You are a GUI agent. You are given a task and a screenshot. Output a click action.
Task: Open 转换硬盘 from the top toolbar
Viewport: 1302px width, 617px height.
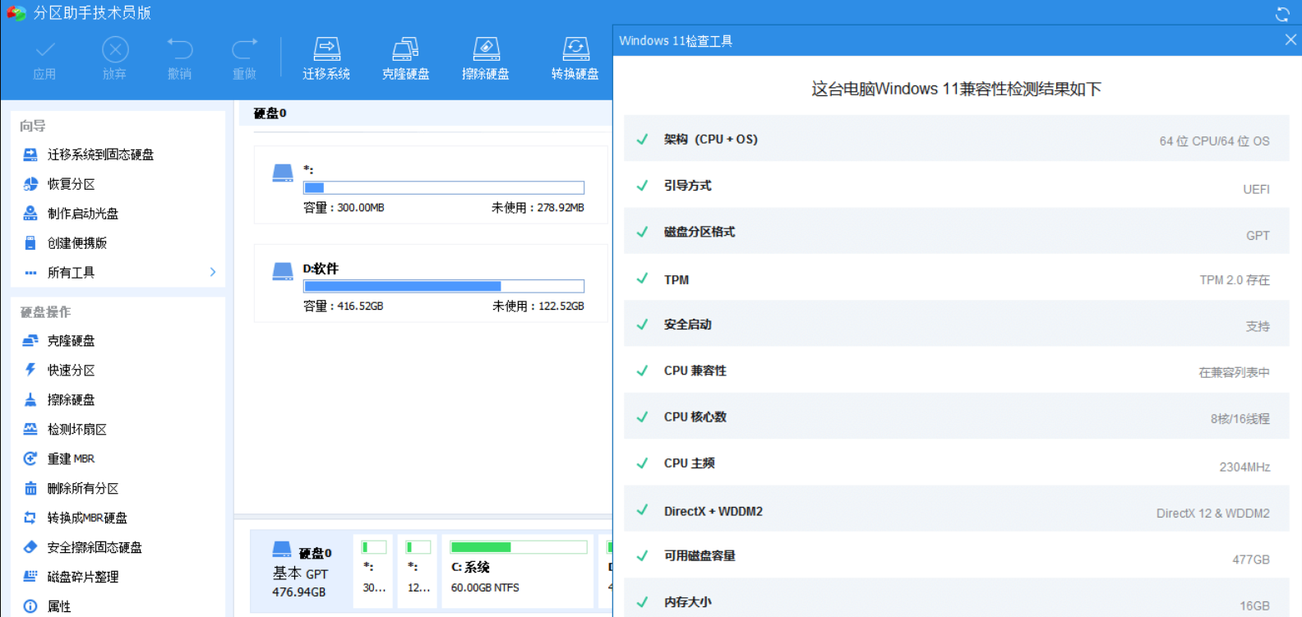coord(575,59)
